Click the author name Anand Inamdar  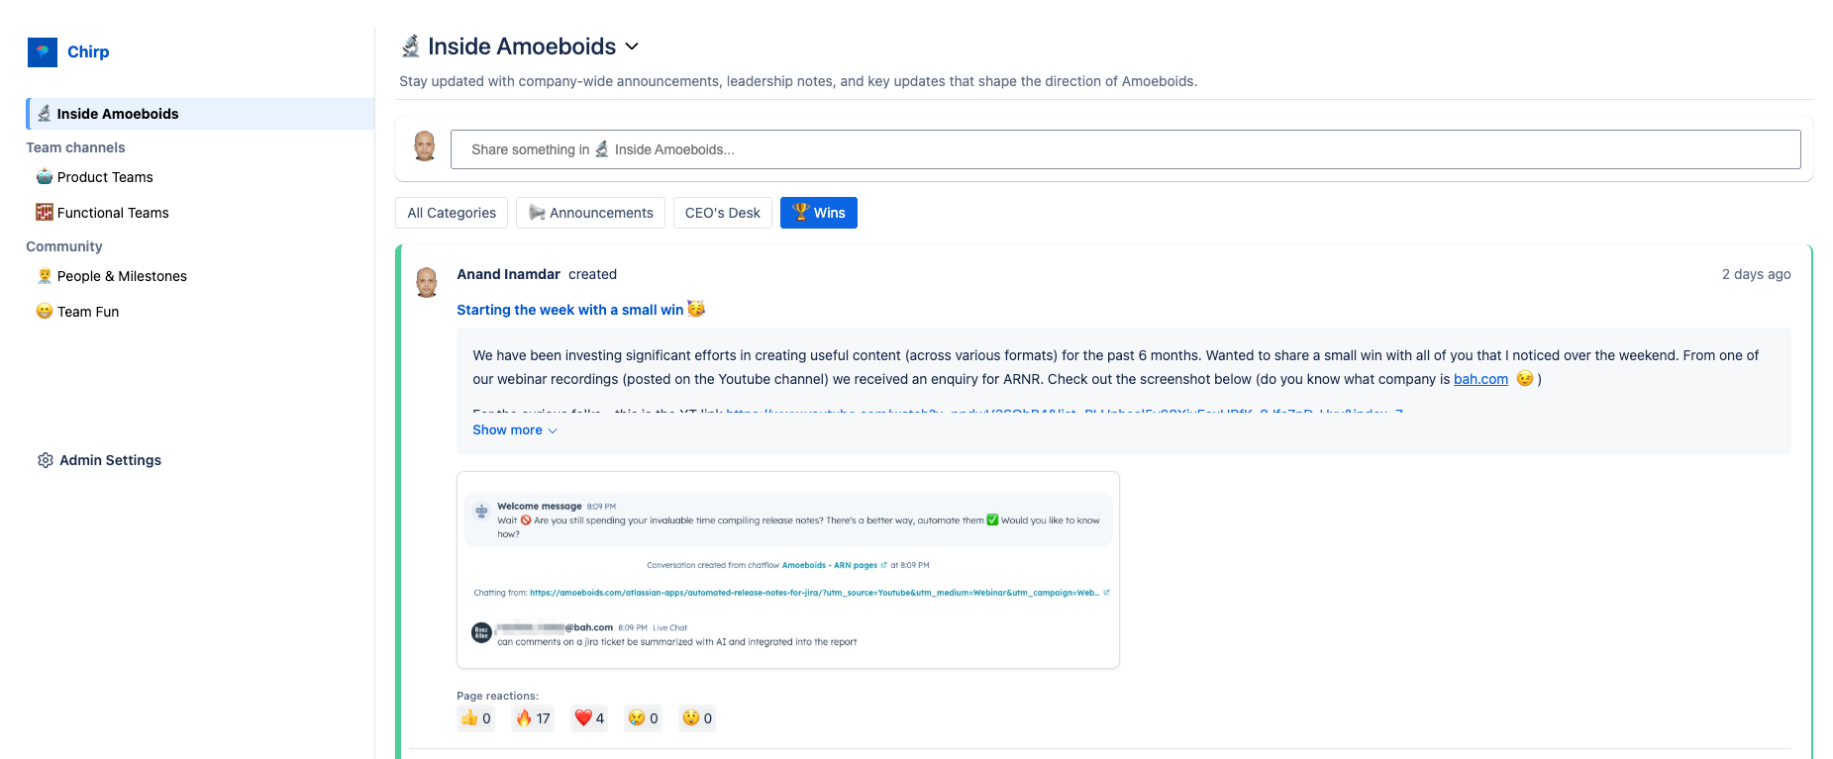pos(508,274)
